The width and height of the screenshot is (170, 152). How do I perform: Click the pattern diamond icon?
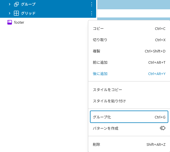click(163, 128)
